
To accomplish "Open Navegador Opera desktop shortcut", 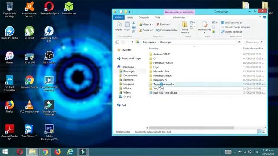I will click(x=49, y=9).
